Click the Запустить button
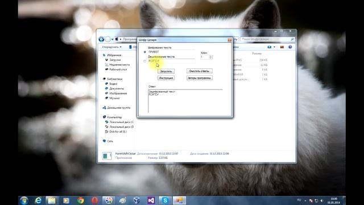 coord(166,71)
